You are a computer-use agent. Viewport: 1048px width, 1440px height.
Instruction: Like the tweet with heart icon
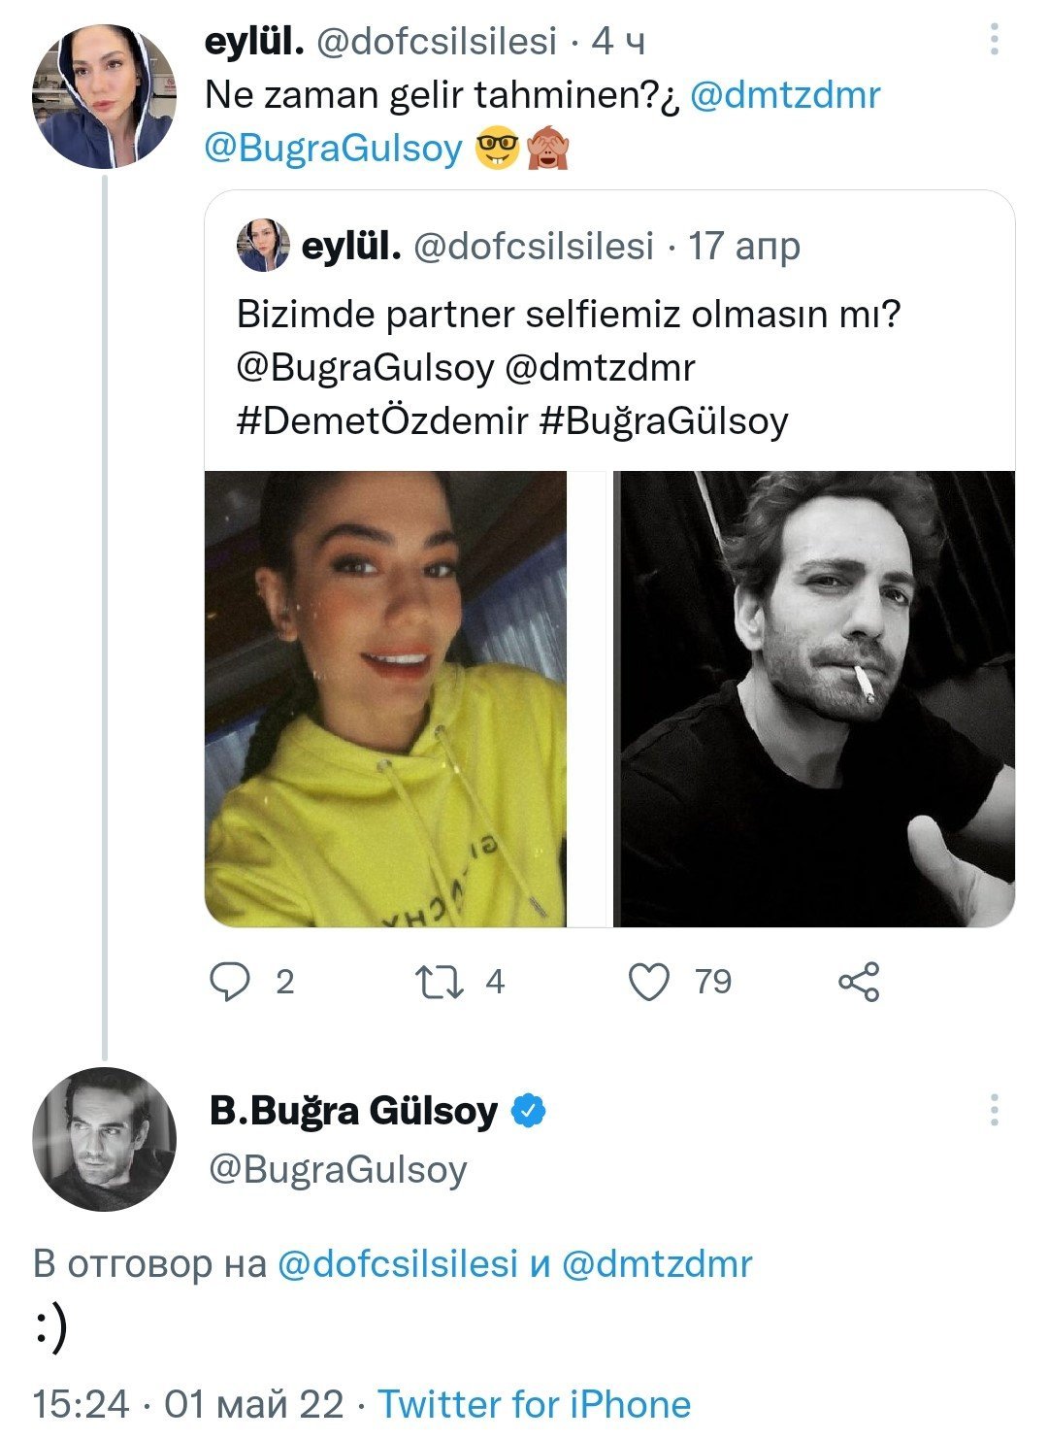tap(649, 982)
